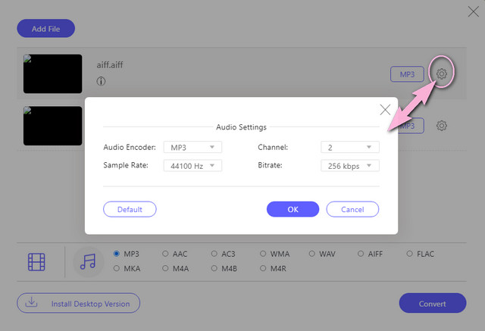
Task: Close the Audio Settings dialog
Action: tap(385, 110)
